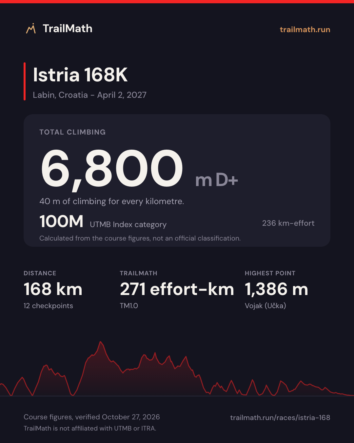Click the '12 checkpoints' note
The height and width of the screenshot is (443, 354).
(48, 306)
